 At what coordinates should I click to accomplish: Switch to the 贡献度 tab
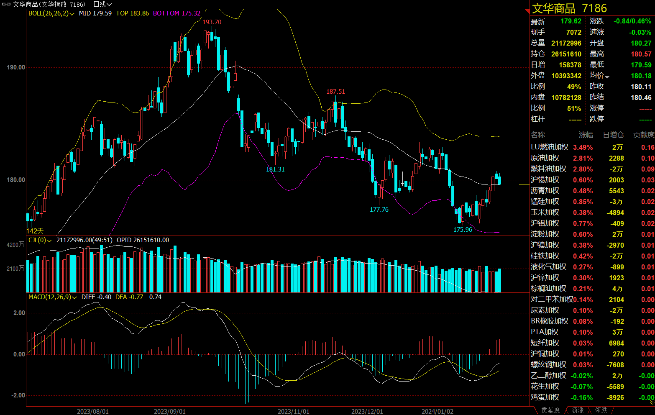550,410
